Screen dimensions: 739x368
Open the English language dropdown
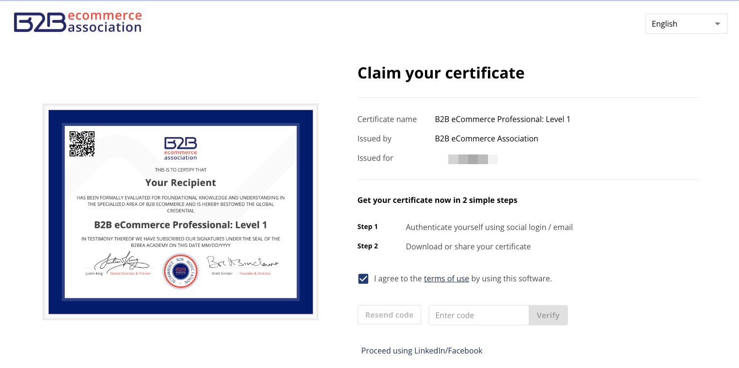coord(686,24)
